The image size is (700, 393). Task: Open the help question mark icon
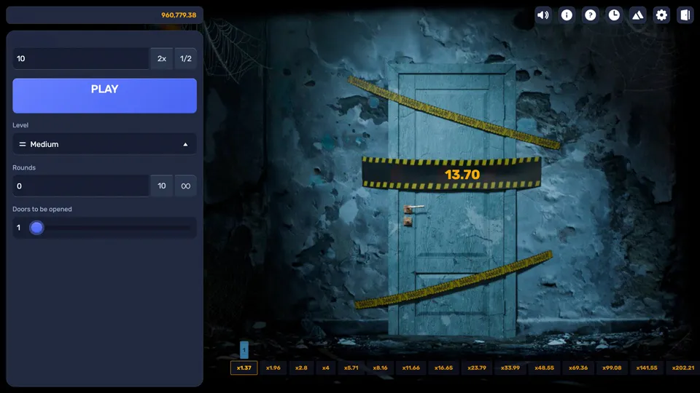[x=590, y=15]
